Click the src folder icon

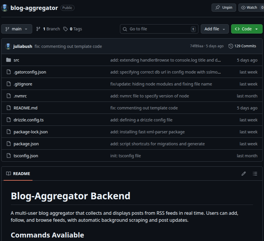[8, 60]
